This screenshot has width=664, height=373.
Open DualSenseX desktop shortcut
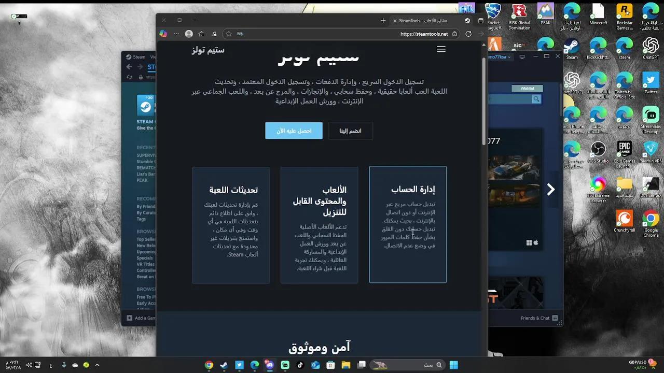651,187
